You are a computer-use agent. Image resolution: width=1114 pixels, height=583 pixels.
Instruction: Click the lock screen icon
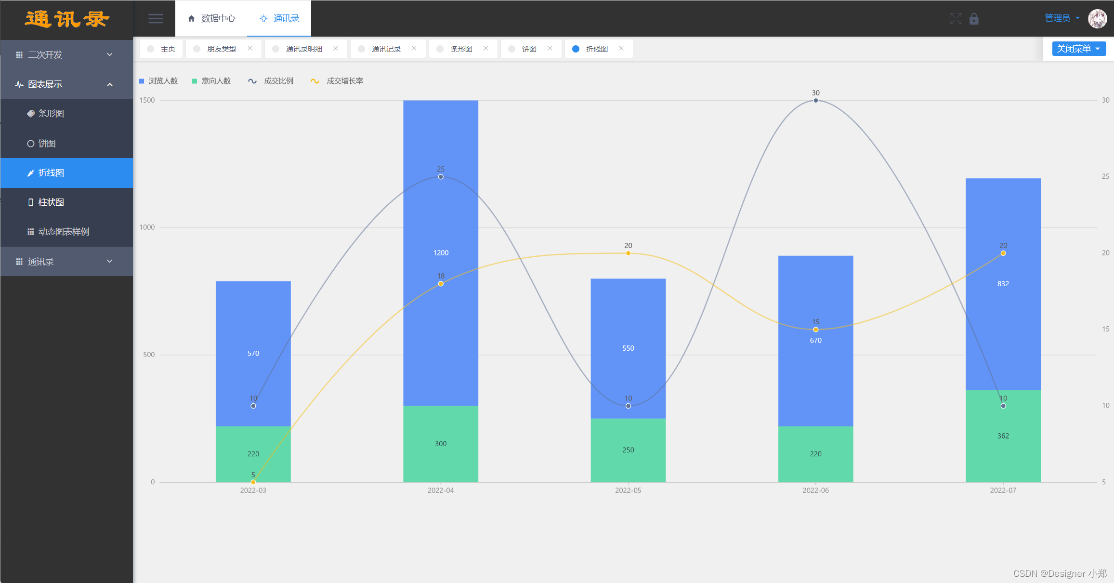(974, 19)
